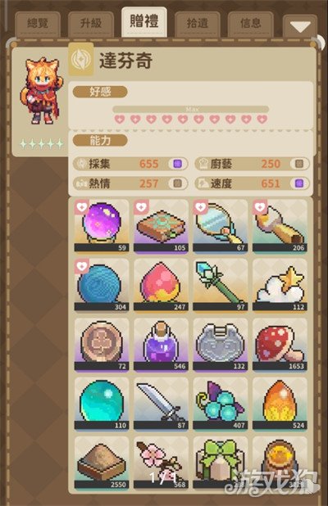This screenshot has height=506, width=328.
Task: Select the steel sword item
Action: click(x=161, y=404)
